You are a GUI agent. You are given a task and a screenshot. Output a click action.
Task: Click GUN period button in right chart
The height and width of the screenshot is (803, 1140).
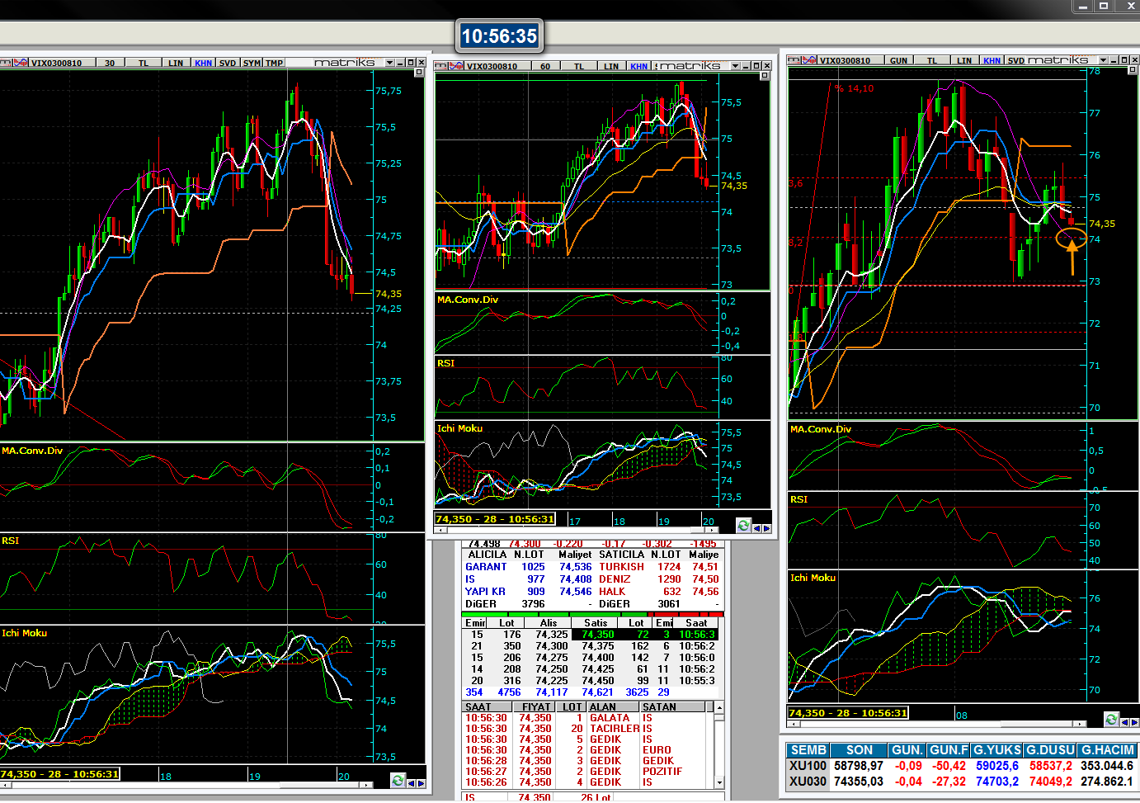pyautogui.click(x=898, y=60)
